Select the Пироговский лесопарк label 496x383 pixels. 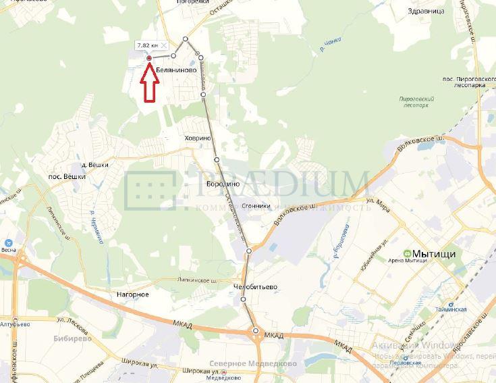(x=416, y=102)
